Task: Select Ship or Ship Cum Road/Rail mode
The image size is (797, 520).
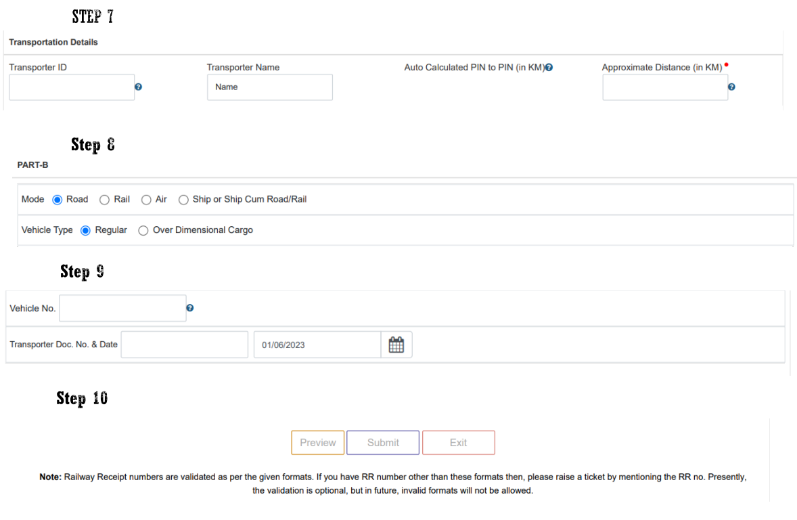Action: 183,200
